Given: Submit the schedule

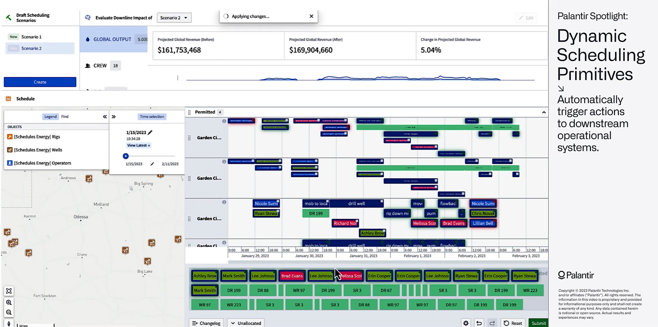Looking at the screenshot, I should (x=539, y=323).
